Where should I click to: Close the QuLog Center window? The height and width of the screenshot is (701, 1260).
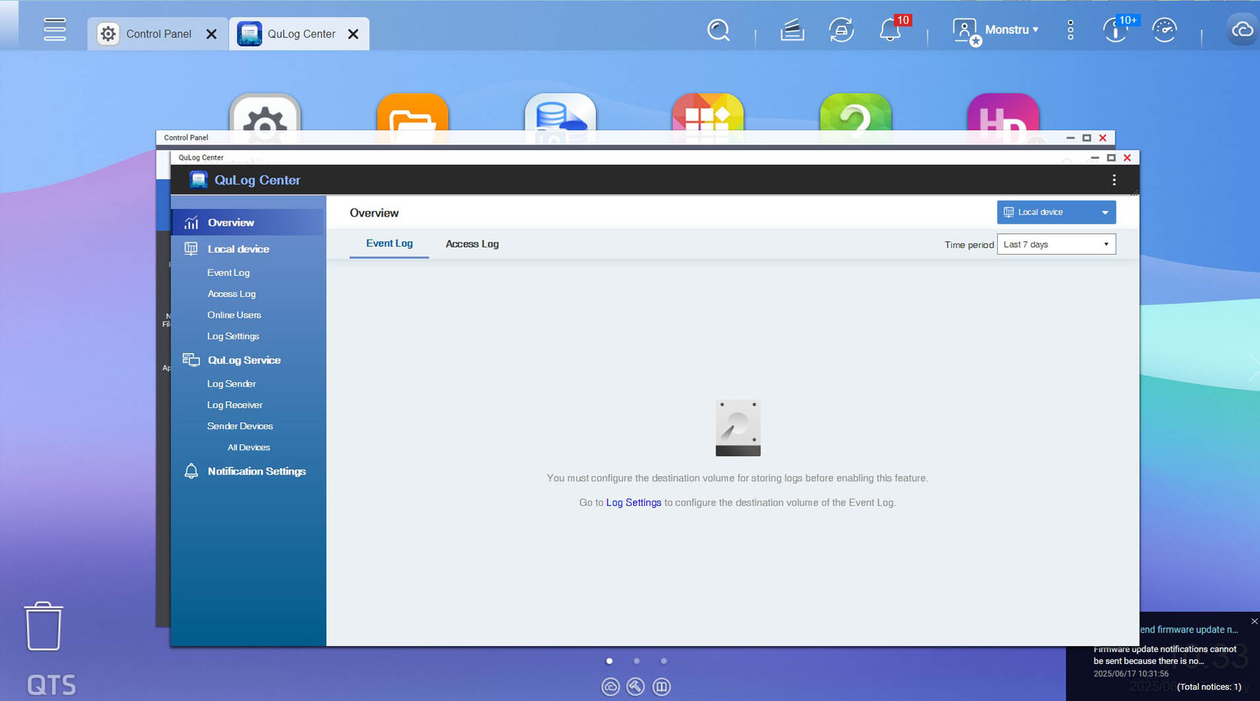pos(1127,158)
